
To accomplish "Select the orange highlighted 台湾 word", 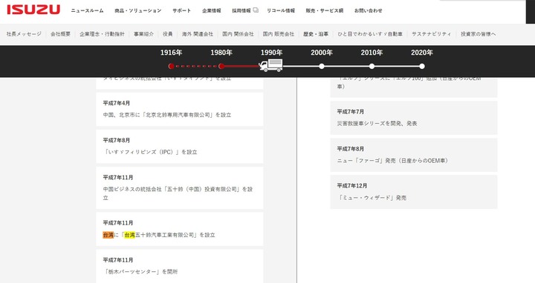I will tap(108, 235).
